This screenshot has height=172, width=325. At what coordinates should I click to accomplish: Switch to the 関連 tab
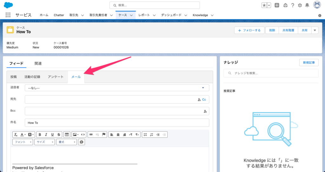pyautogui.click(x=38, y=63)
